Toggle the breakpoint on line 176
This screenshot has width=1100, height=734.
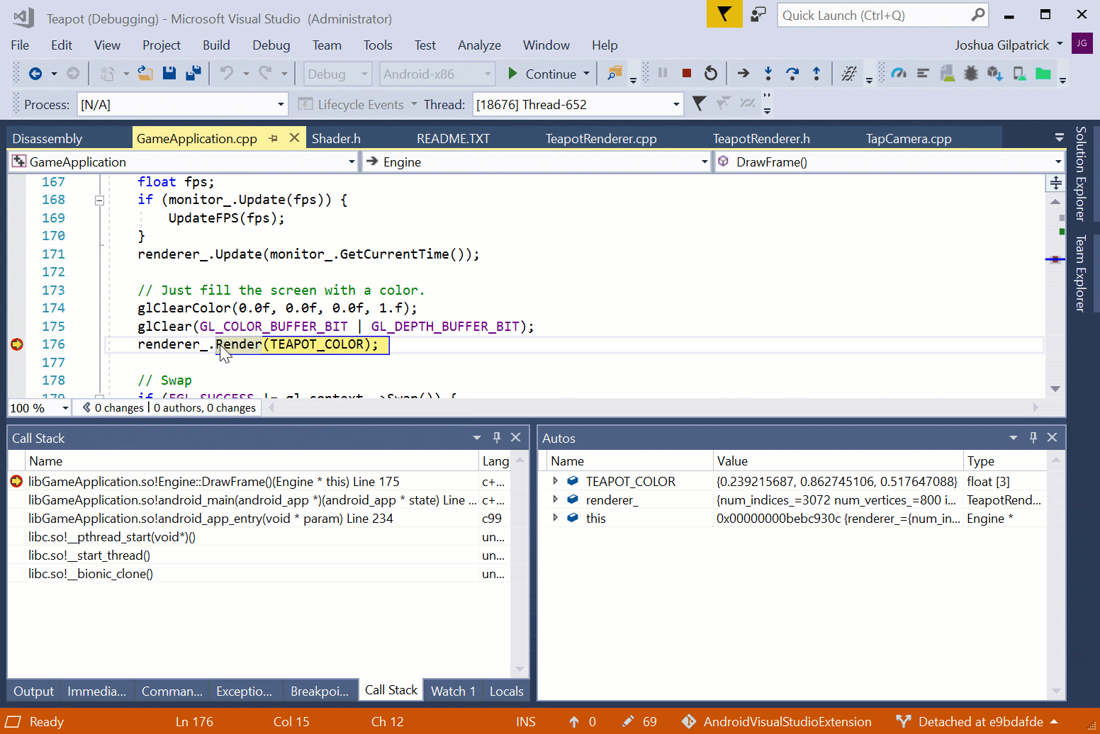coord(17,344)
